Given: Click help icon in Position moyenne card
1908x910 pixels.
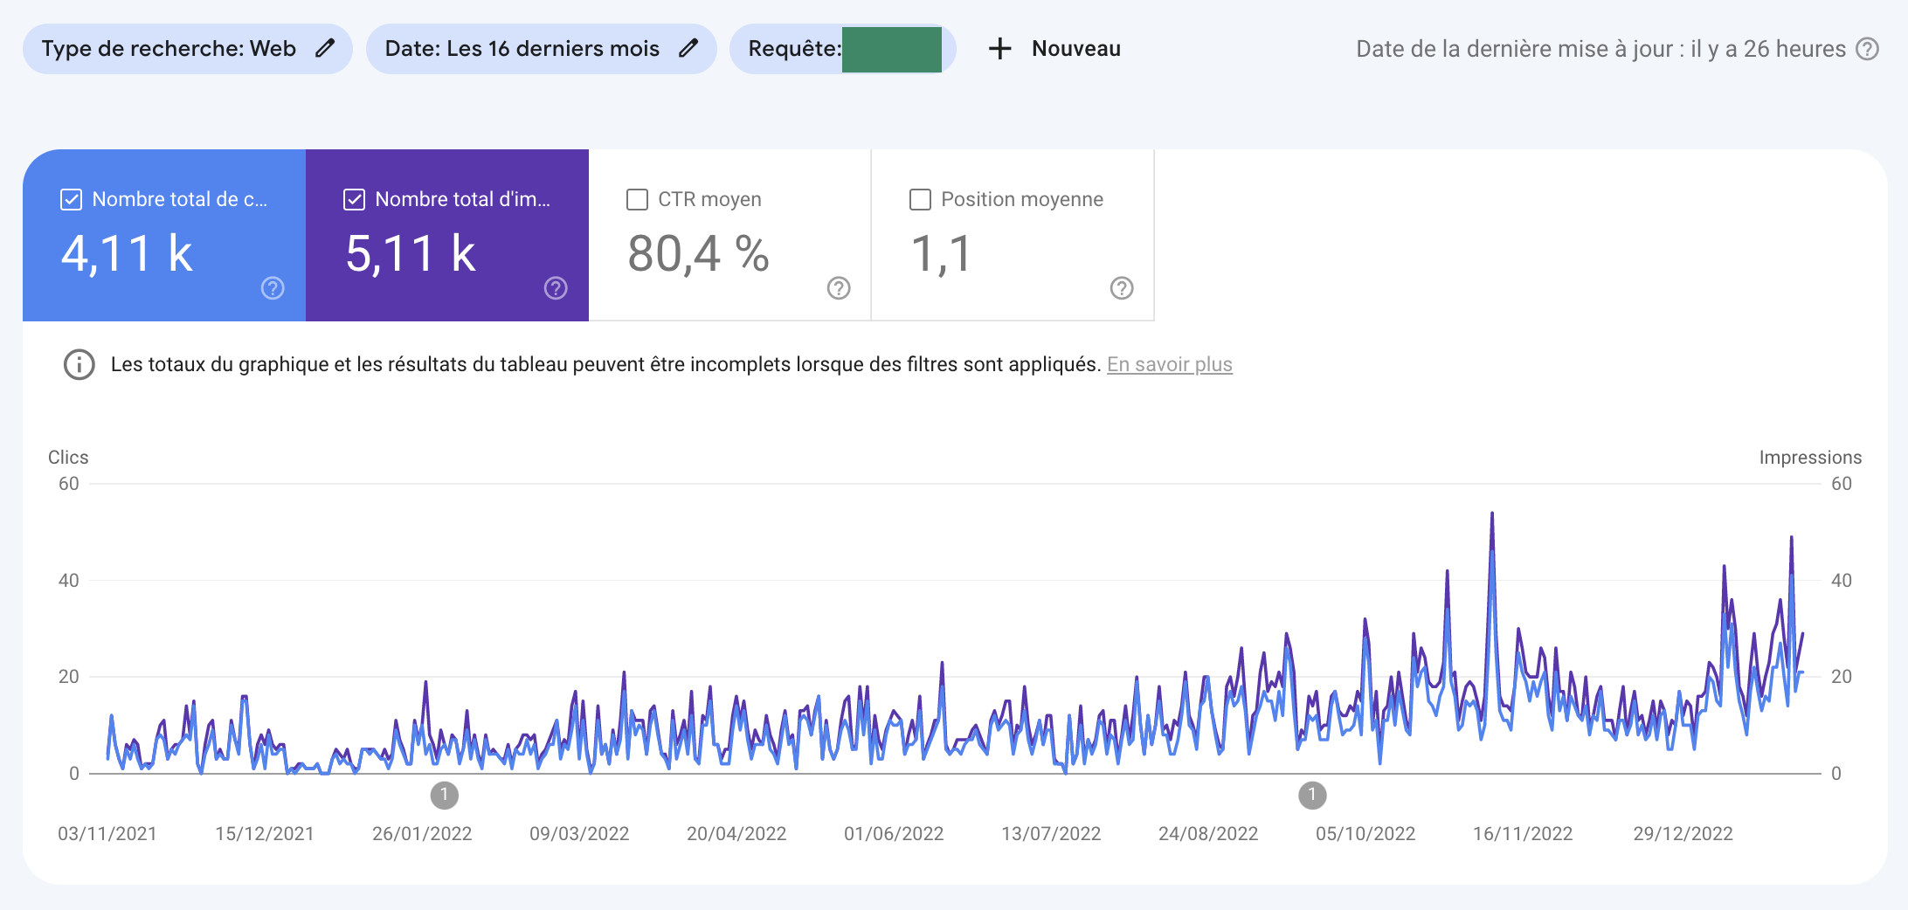Looking at the screenshot, I should click(1122, 288).
